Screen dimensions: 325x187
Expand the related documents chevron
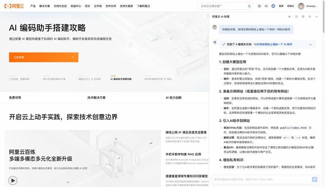pyautogui.click(x=310, y=45)
